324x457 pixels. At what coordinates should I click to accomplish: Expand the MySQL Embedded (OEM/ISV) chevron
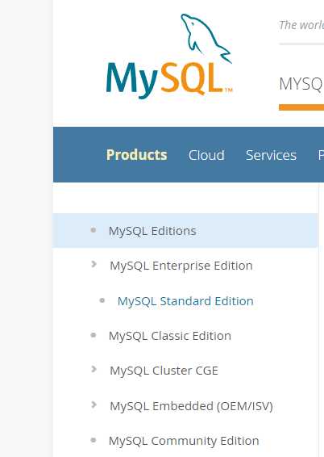coord(93,405)
